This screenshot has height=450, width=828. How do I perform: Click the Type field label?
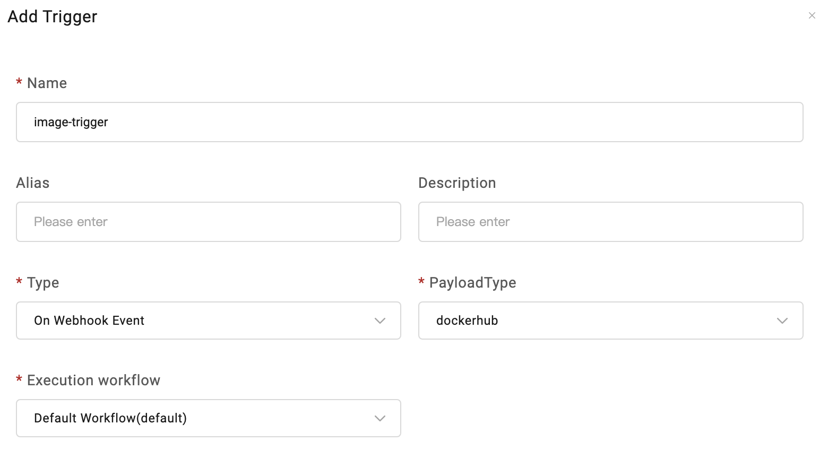[43, 283]
